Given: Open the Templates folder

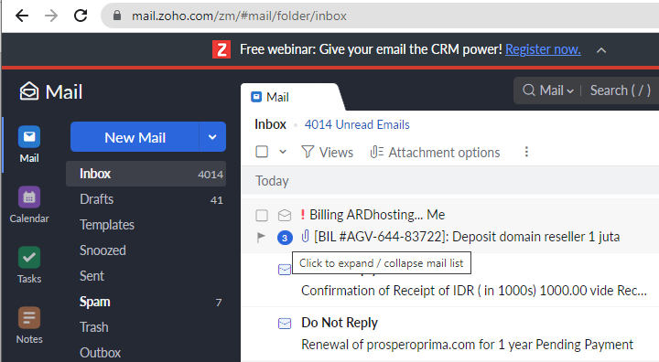Looking at the screenshot, I should 146,225.
